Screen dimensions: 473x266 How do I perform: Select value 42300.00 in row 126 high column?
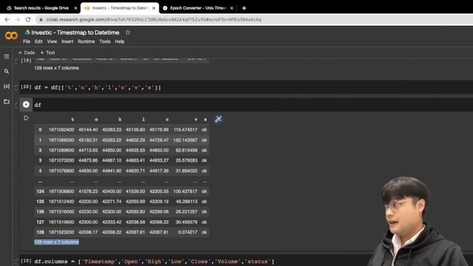coord(112,212)
